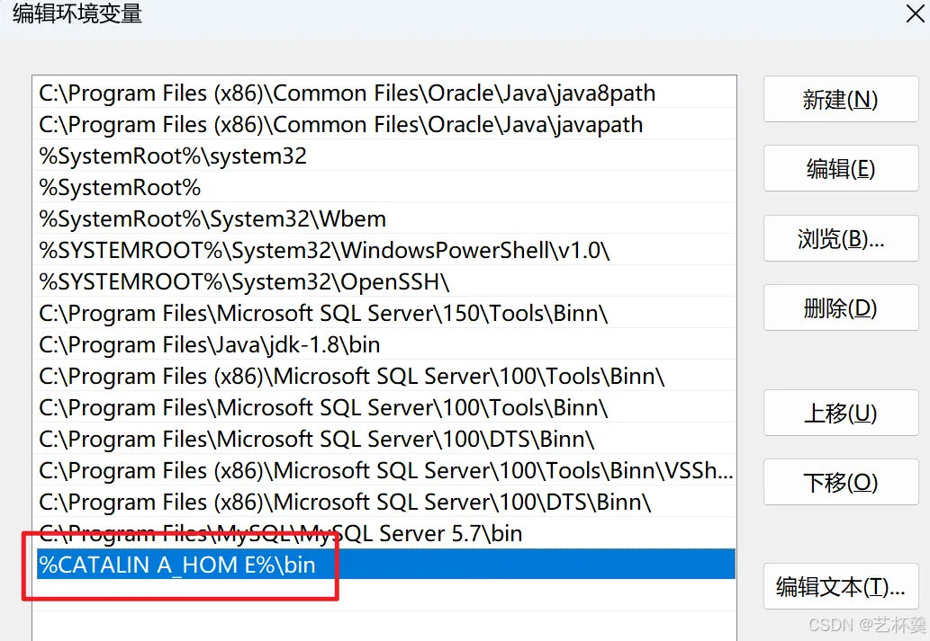Move entry down with 下移(O)
This screenshot has width=930, height=641.
[841, 482]
